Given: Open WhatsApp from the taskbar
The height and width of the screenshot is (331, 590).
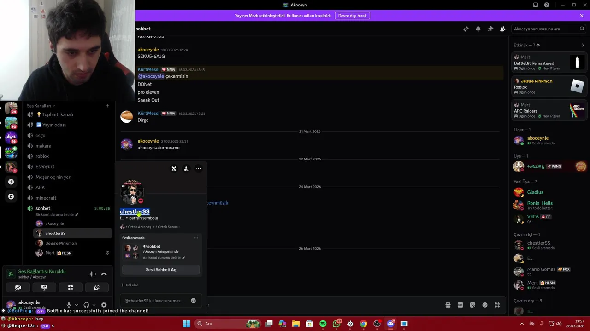Looking at the screenshot, I should (336, 324).
